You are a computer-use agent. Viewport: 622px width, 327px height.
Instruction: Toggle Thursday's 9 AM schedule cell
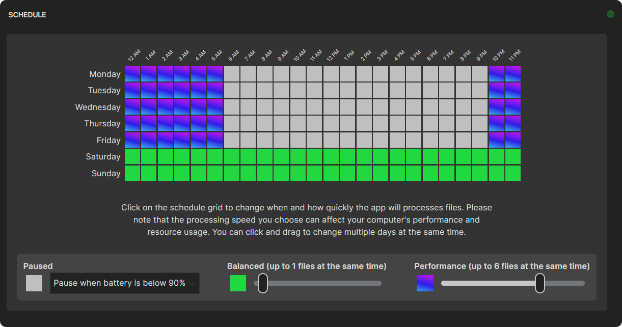pos(281,123)
